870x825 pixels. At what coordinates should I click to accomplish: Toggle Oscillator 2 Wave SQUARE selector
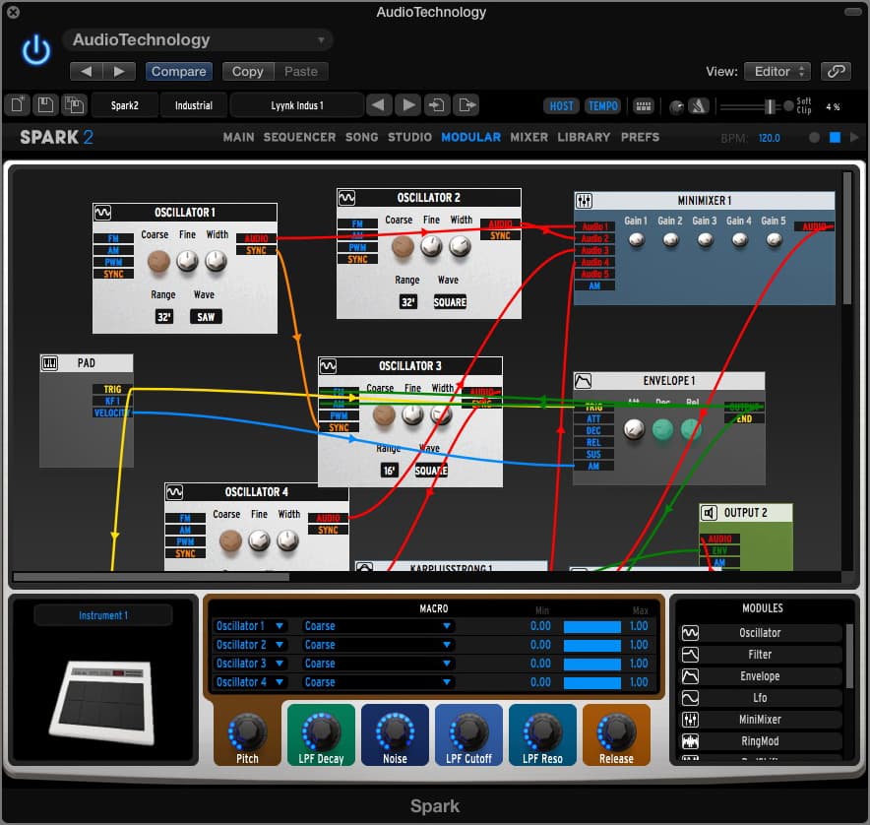(450, 302)
